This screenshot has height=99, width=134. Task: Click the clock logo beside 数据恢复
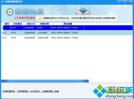pos(10,12)
